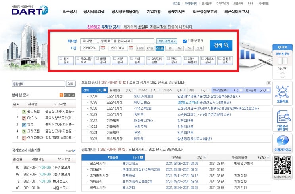
Task: Open the 공시정보활용마당 menu
Action: click(x=125, y=11)
